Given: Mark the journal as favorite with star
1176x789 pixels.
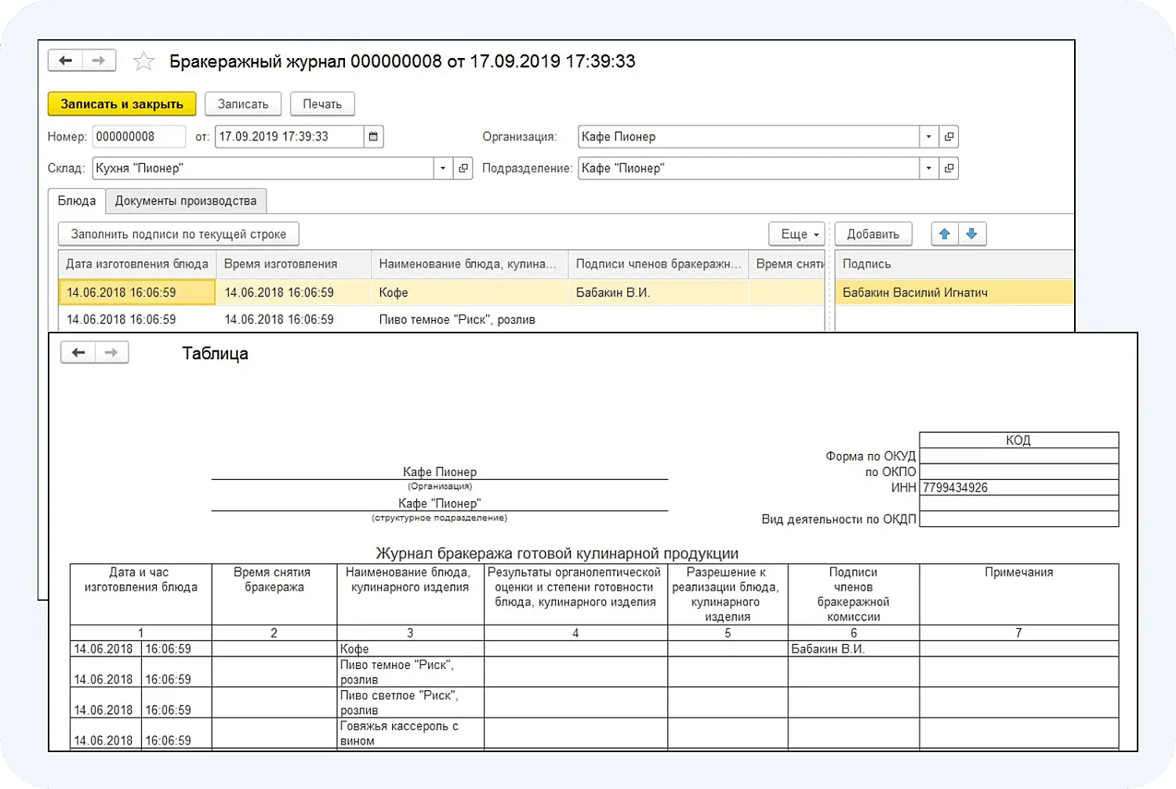Looking at the screenshot, I should tap(143, 61).
